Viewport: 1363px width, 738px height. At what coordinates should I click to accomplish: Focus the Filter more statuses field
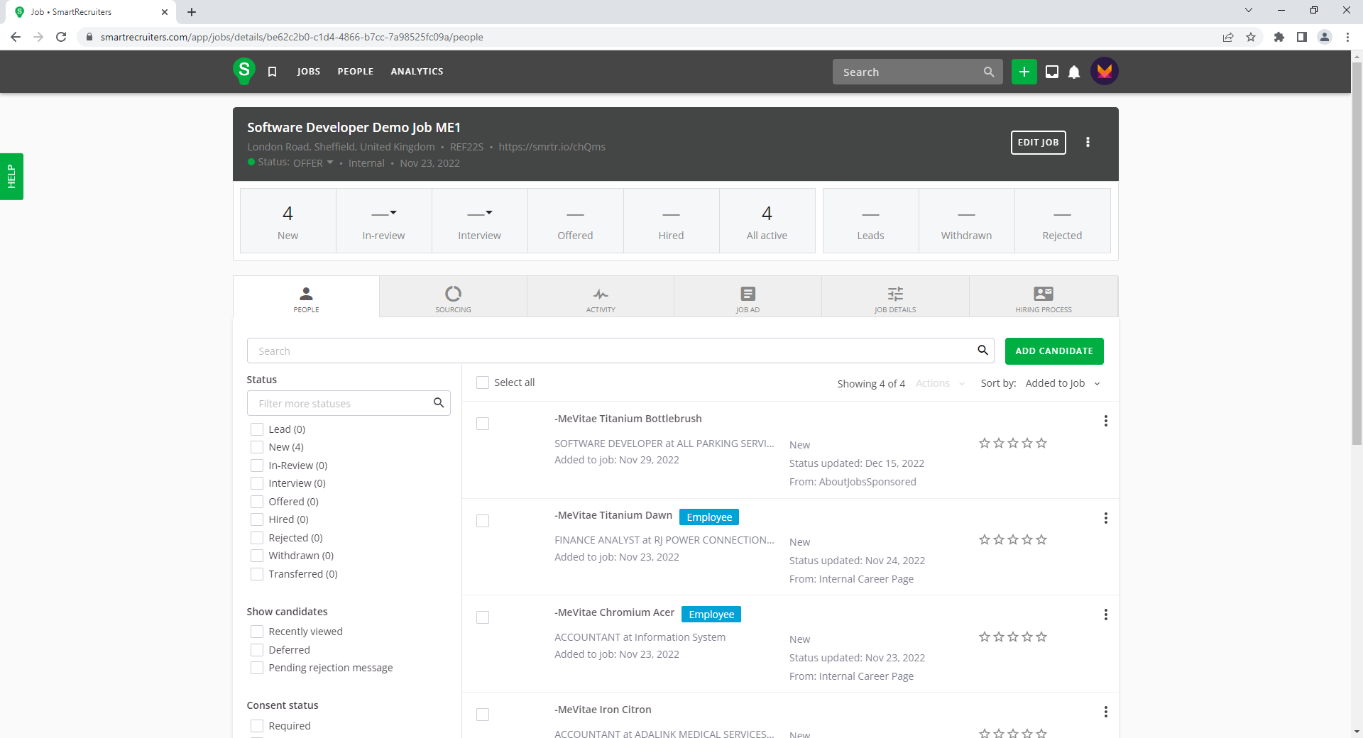342,404
